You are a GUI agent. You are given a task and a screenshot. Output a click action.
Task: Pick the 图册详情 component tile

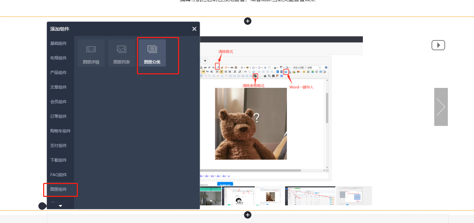click(91, 53)
